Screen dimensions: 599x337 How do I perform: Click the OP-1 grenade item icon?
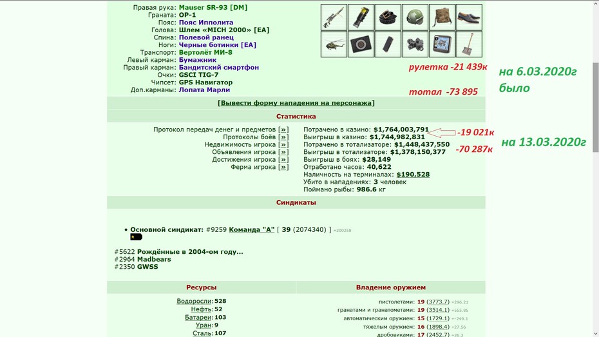[x=361, y=17]
